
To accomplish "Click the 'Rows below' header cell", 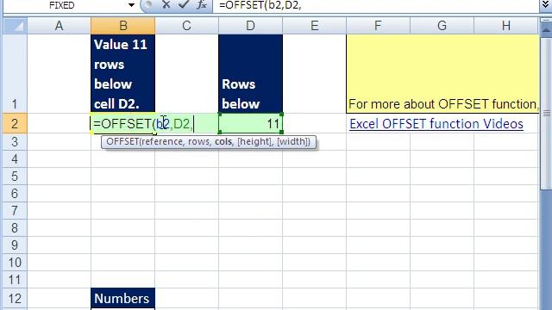I will 250,74.
